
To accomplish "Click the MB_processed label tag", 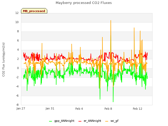I will click(x=34, y=11).
